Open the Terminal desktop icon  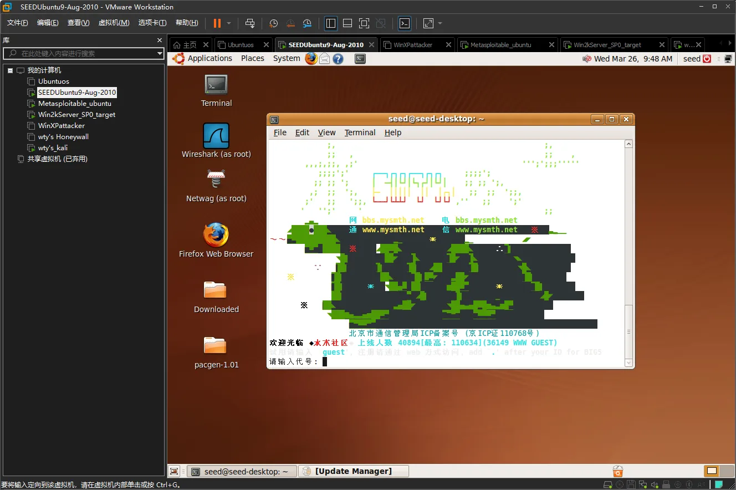point(216,90)
